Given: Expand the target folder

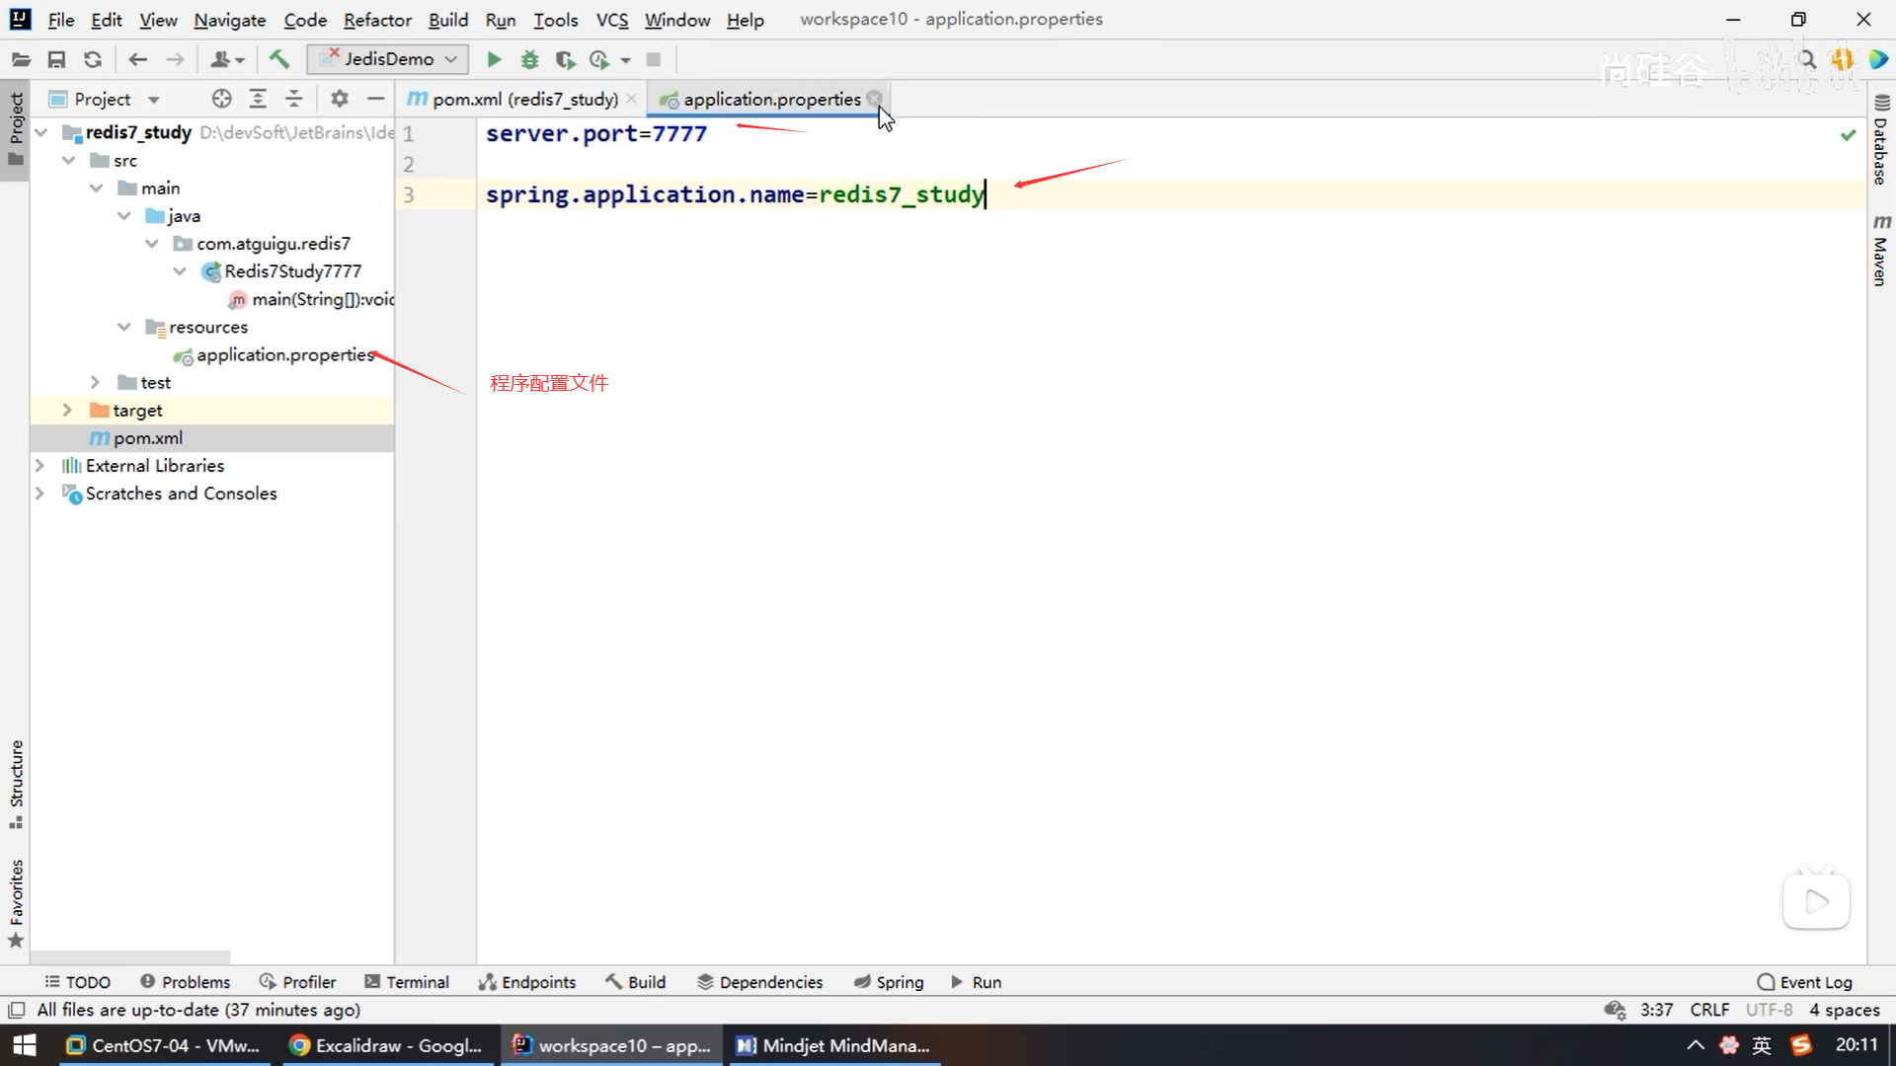Looking at the screenshot, I should tap(67, 410).
